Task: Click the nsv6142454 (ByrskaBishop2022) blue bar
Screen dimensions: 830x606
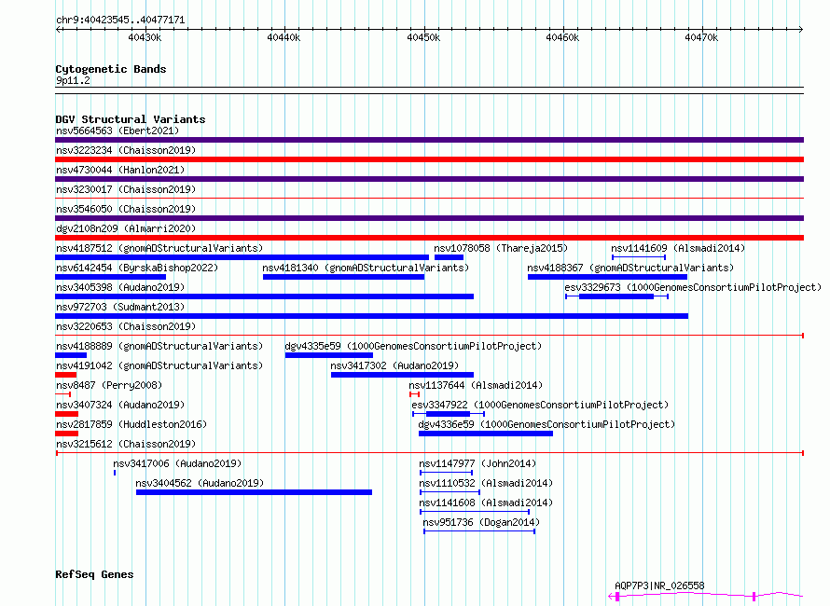Action: click(111, 277)
